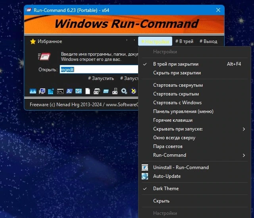Toggle 'Стартовать скрытым' option
The width and height of the screenshot is (254, 218).
pos(194,94)
